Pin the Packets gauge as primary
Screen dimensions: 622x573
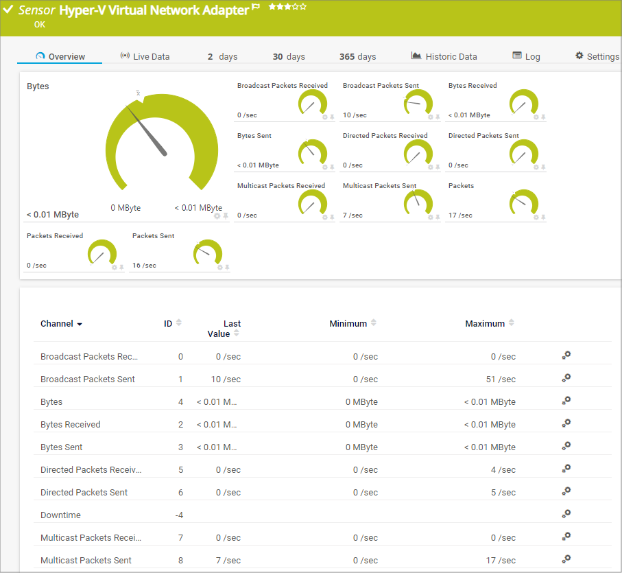(x=543, y=217)
